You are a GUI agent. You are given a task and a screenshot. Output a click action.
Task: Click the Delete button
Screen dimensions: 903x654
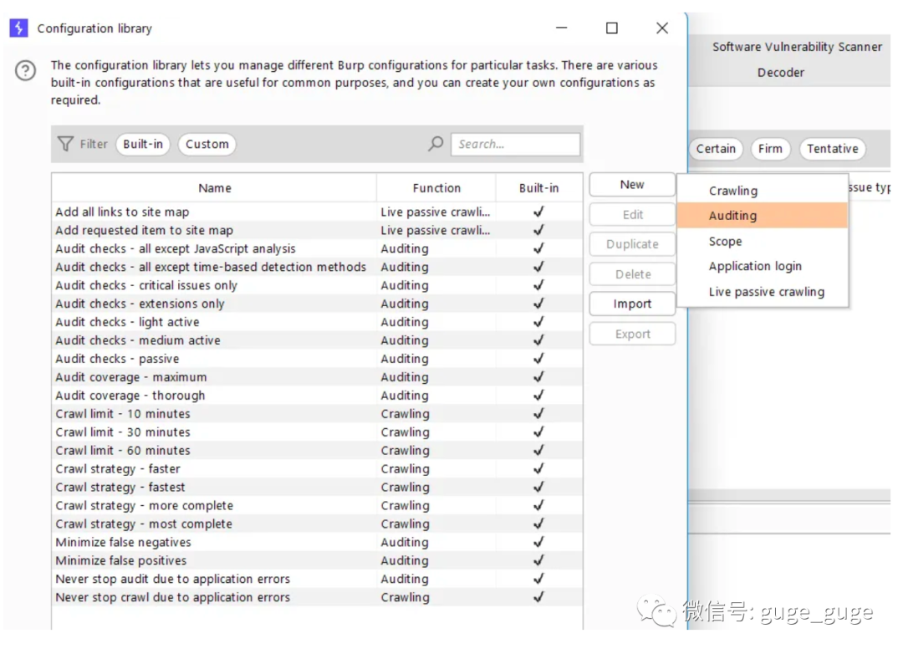(x=632, y=274)
